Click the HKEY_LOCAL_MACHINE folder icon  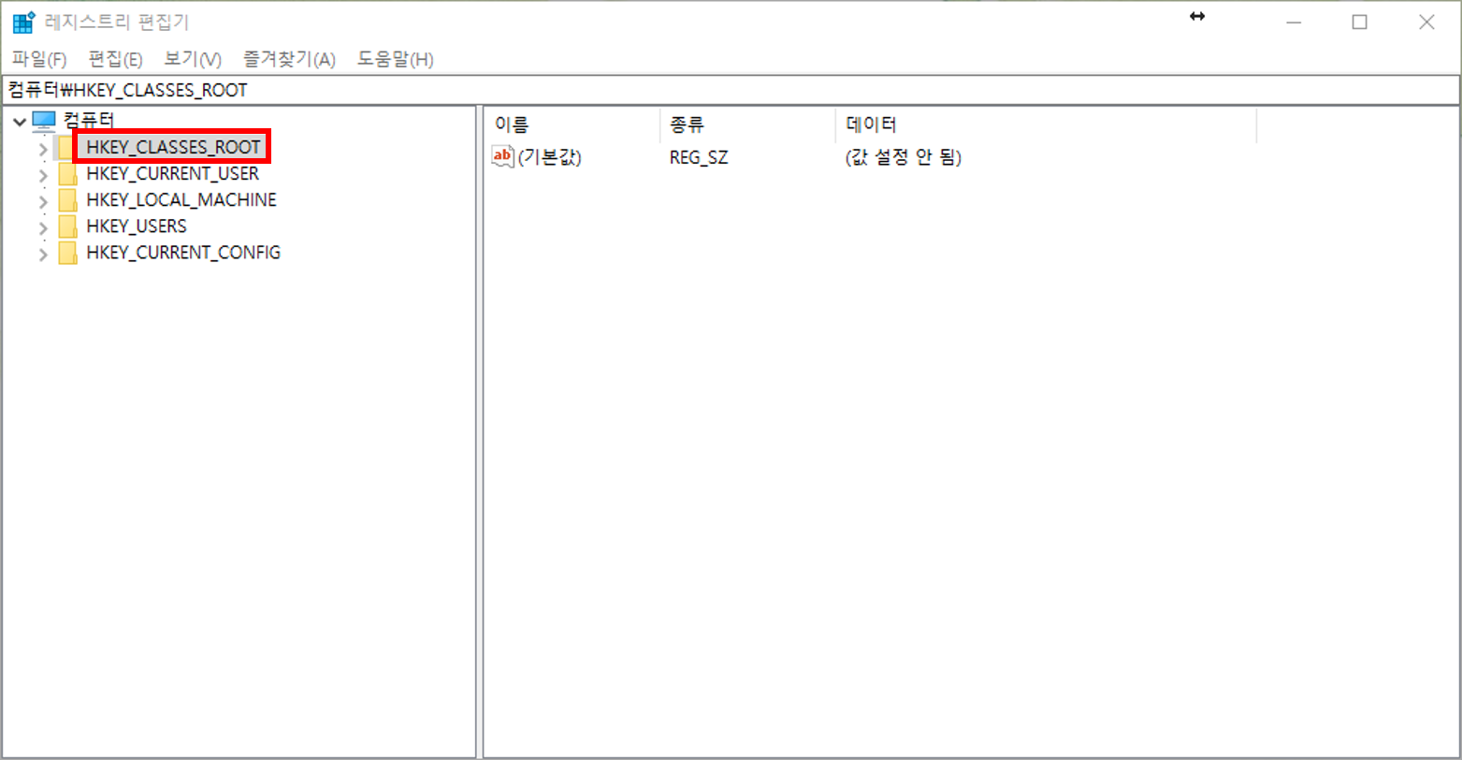tap(67, 201)
